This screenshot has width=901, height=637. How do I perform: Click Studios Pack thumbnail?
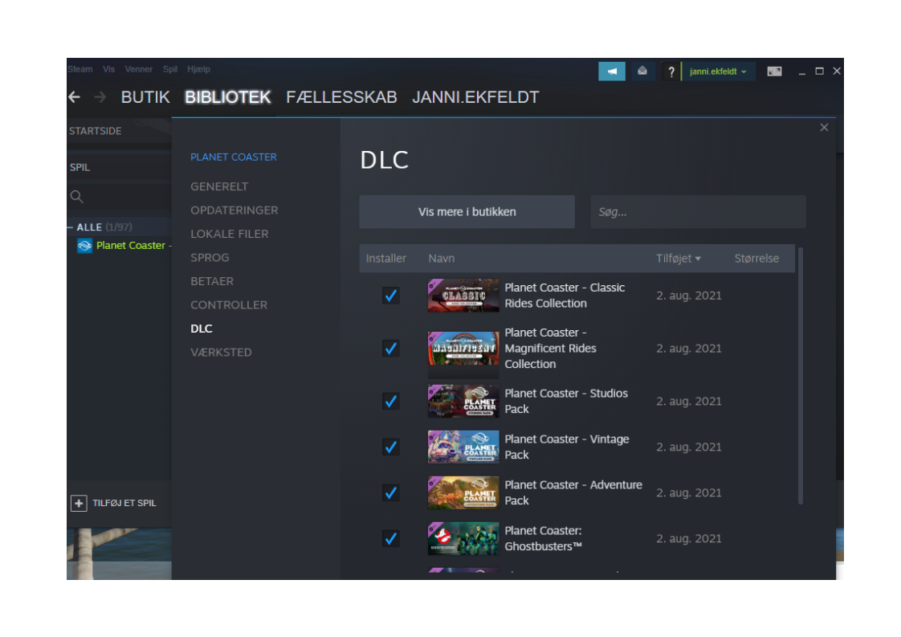coord(463,402)
